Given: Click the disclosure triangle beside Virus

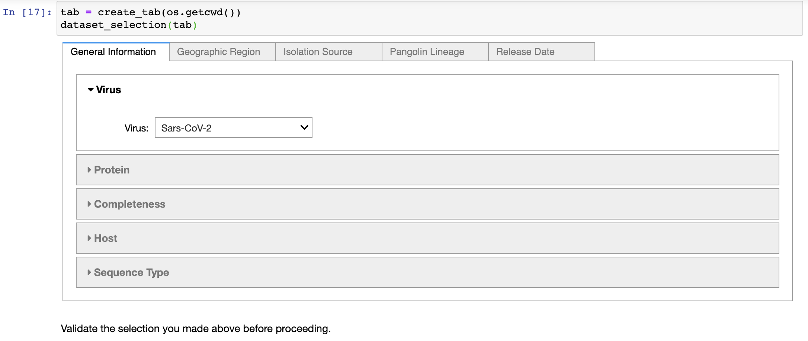Looking at the screenshot, I should tap(90, 90).
